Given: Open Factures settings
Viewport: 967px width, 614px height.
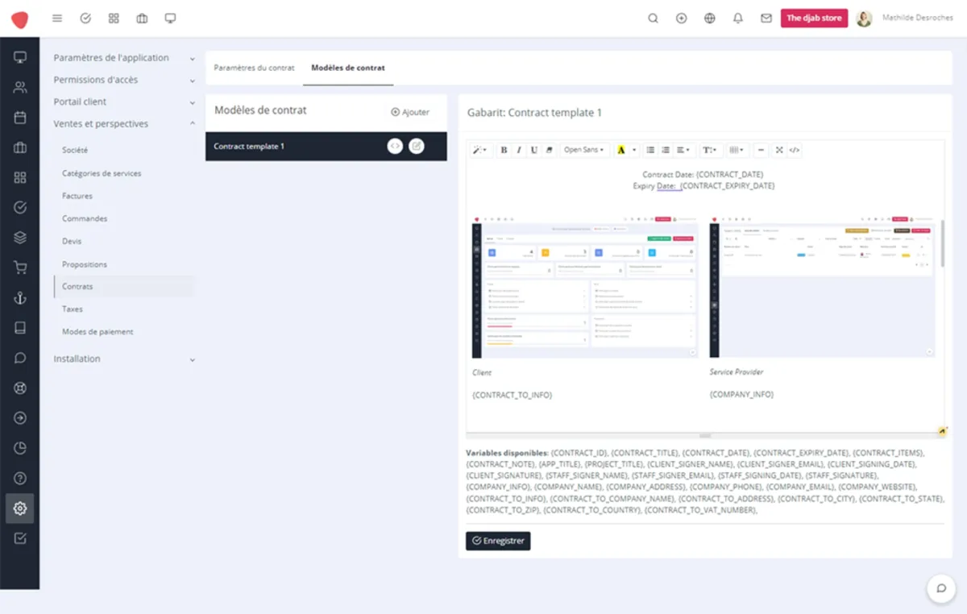Looking at the screenshot, I should click(77, 196).
